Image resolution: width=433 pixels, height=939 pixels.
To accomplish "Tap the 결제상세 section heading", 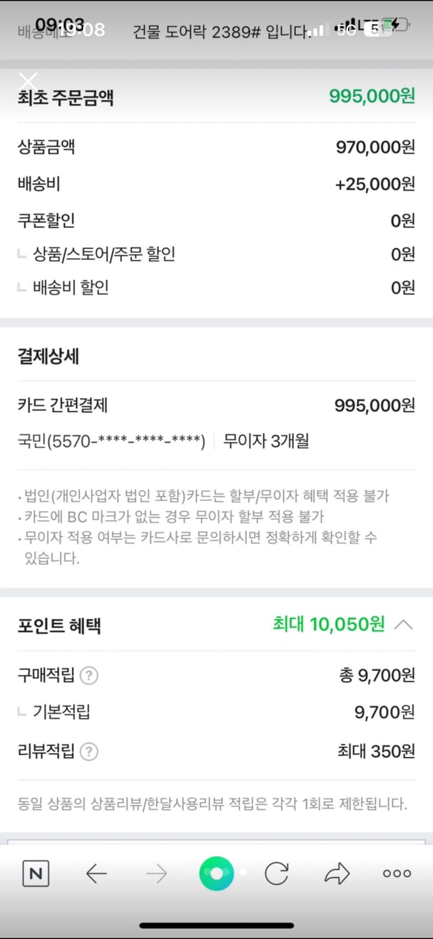I will coord(48,357).
